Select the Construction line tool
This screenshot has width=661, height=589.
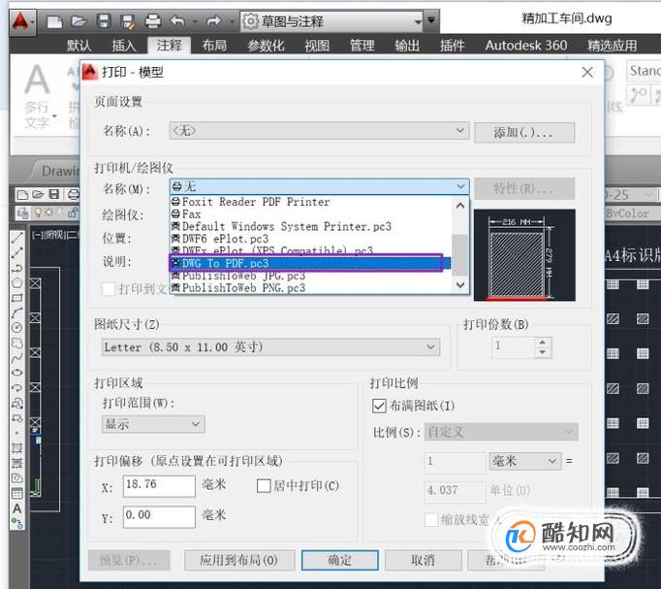tap(16, 252)
